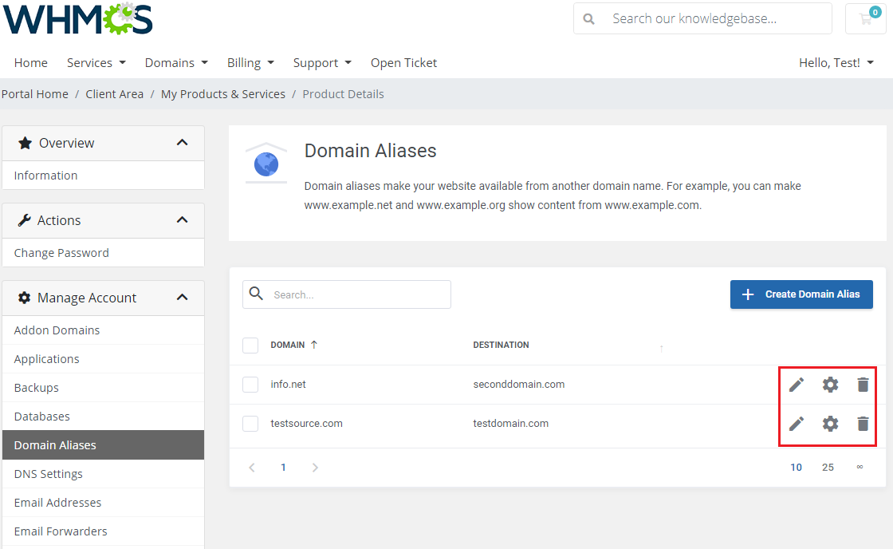The image size is (893, 549).
Task: Show unlimited entries per page
Action: coord(860,468)
